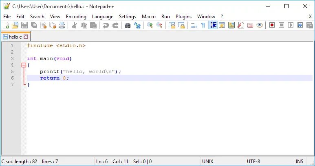
Task: Start macro recording with the red dot icon
Action: pyautogui.click(x=272, y=25)
